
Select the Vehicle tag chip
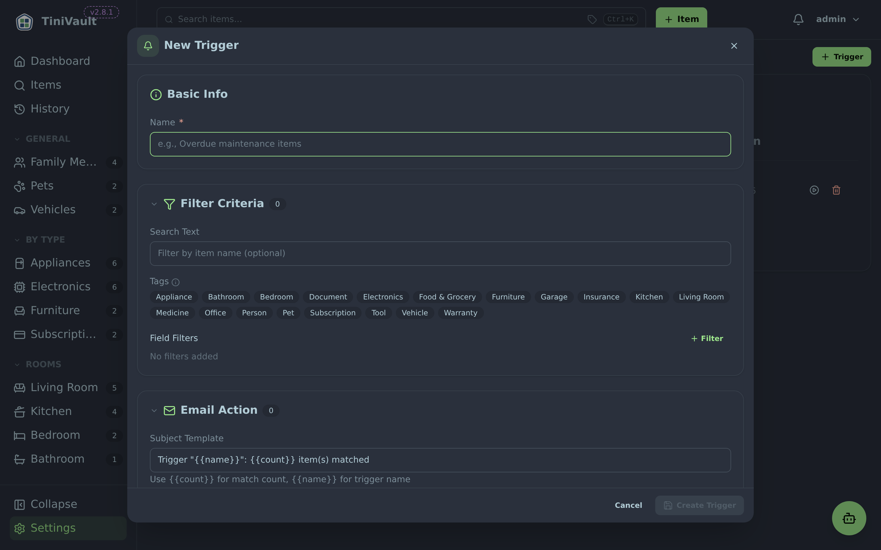(415, 313)
